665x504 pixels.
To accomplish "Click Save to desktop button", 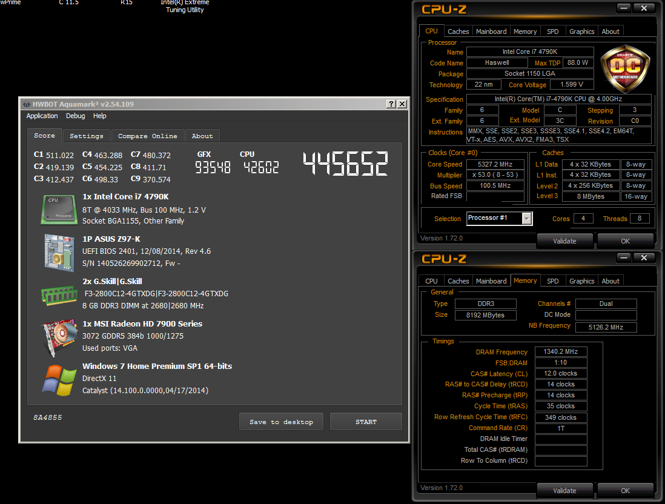I will 281,422.
